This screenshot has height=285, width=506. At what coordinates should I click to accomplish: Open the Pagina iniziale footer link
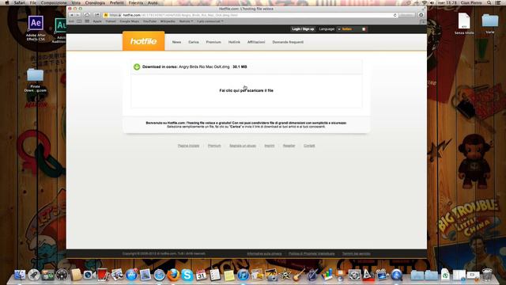coord(188,146)
